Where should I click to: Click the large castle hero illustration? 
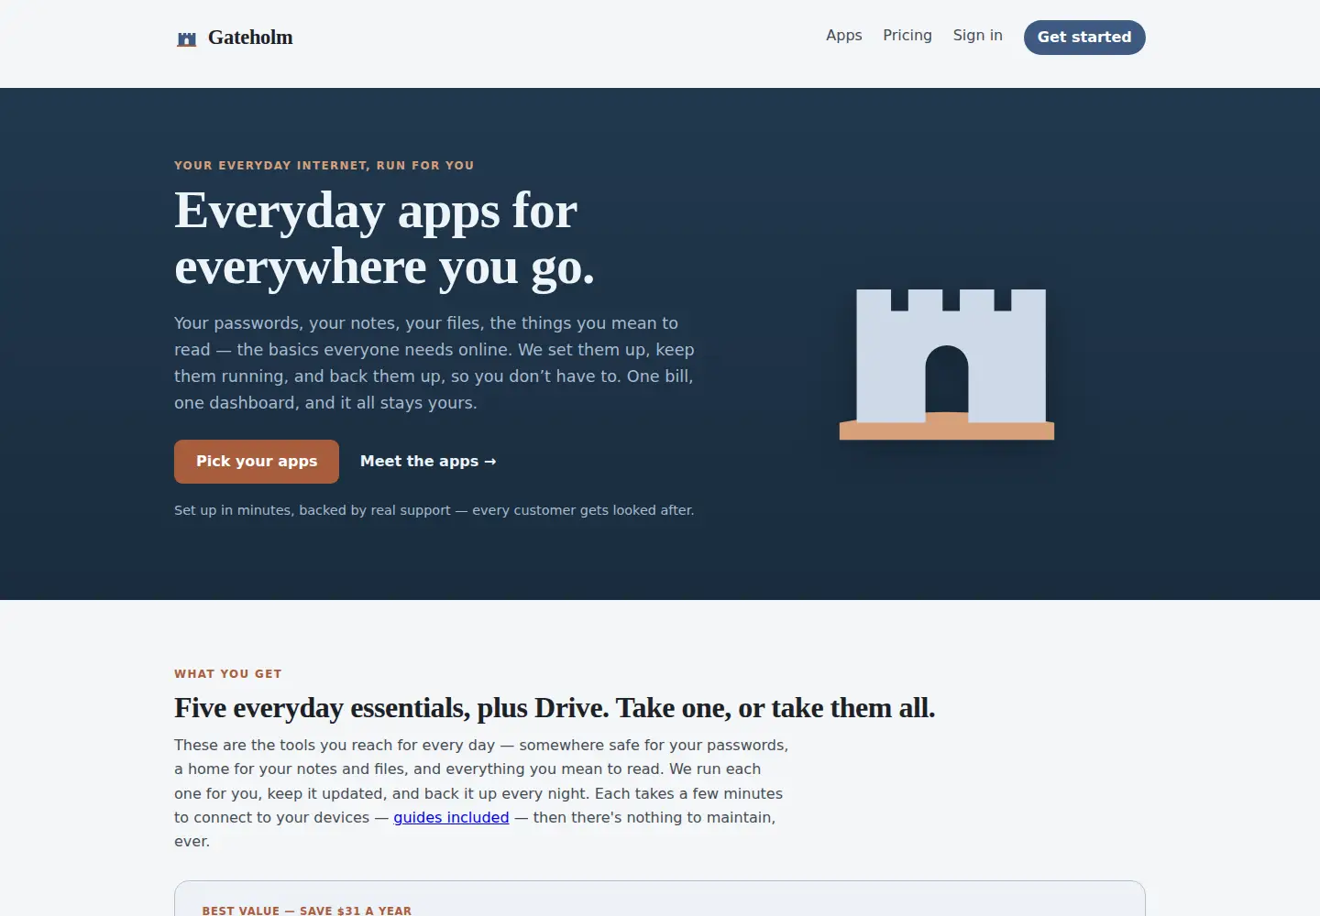pos(947,365)
